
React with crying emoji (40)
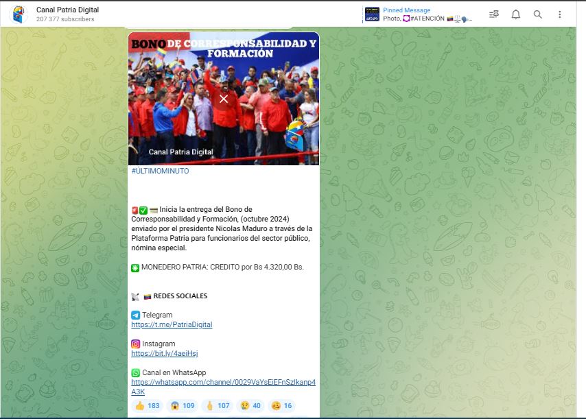tap(250, 405)
